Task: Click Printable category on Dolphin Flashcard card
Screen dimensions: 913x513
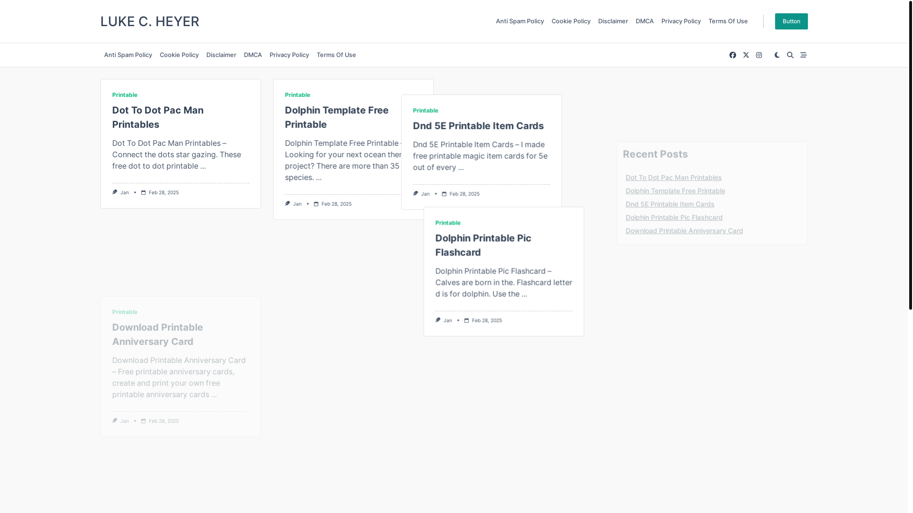Action: [447, 223]
